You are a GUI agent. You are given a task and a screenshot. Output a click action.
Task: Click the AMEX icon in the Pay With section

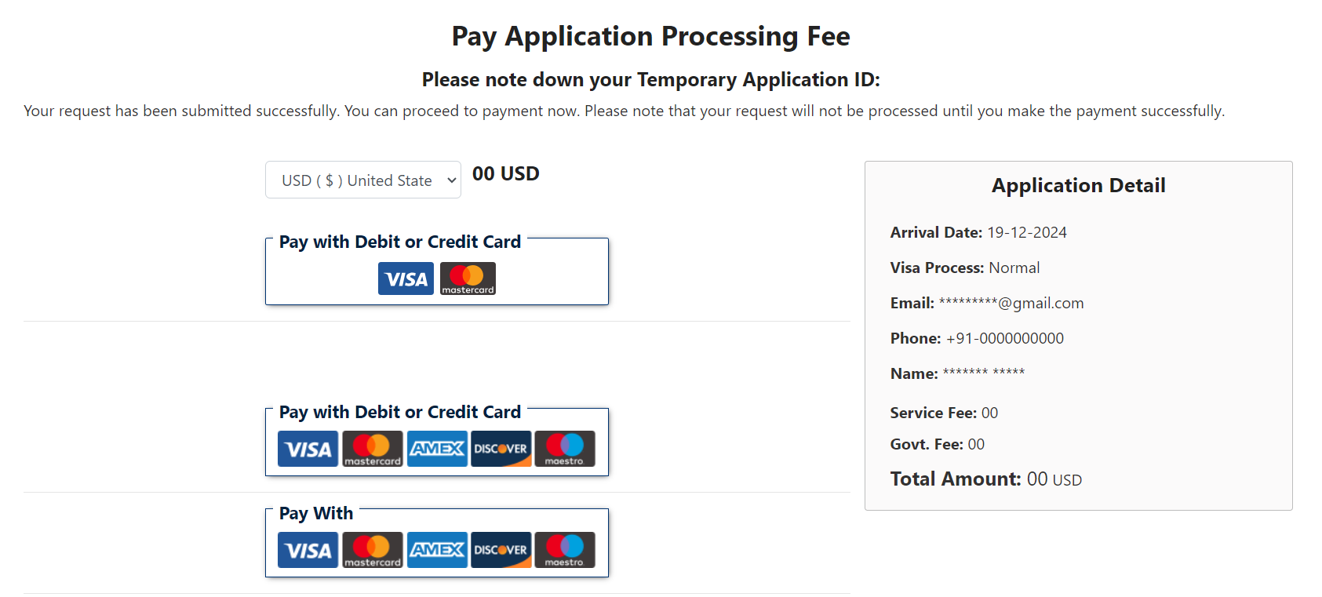(x=437, y=550)
